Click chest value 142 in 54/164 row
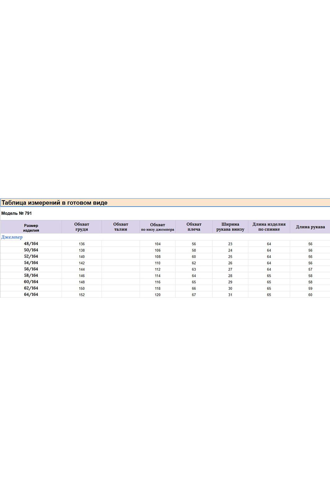 coord(82,263)
